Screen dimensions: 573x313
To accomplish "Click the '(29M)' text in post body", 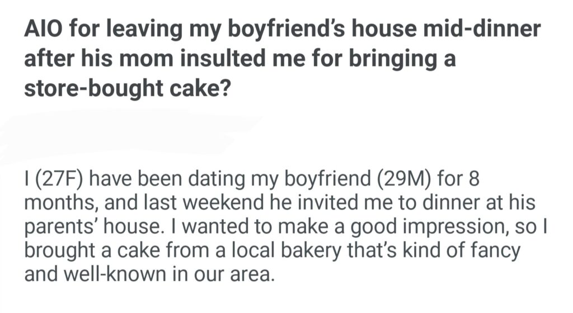I will coord(400,182).
